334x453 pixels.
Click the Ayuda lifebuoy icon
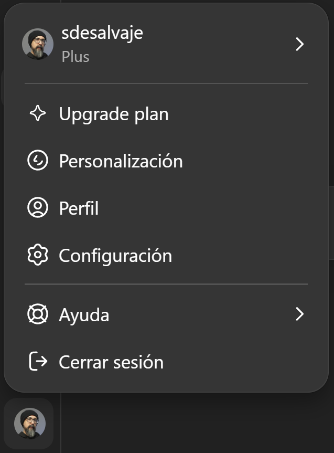[x=38, y=314]
